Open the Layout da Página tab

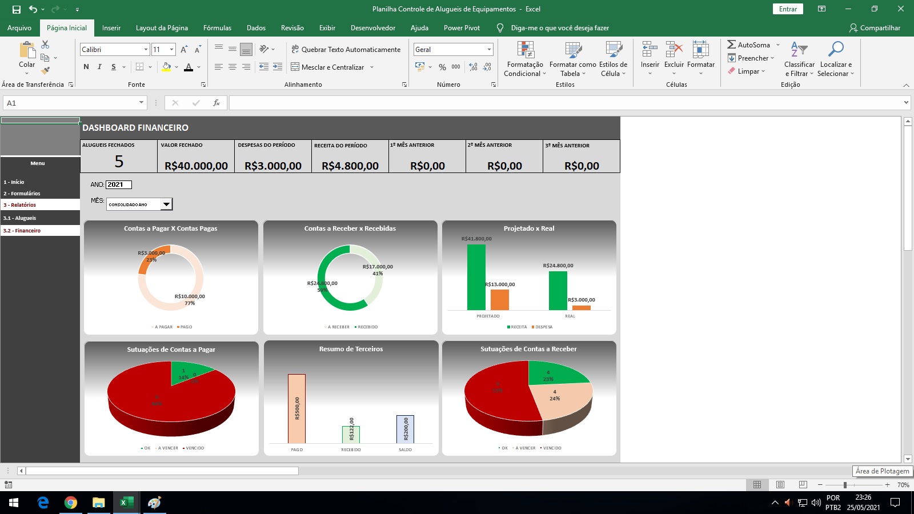(x=162, y=28)
